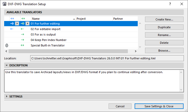The image size is (188, 112).
Task: Click the Project column header
Action: pos(94,19)
